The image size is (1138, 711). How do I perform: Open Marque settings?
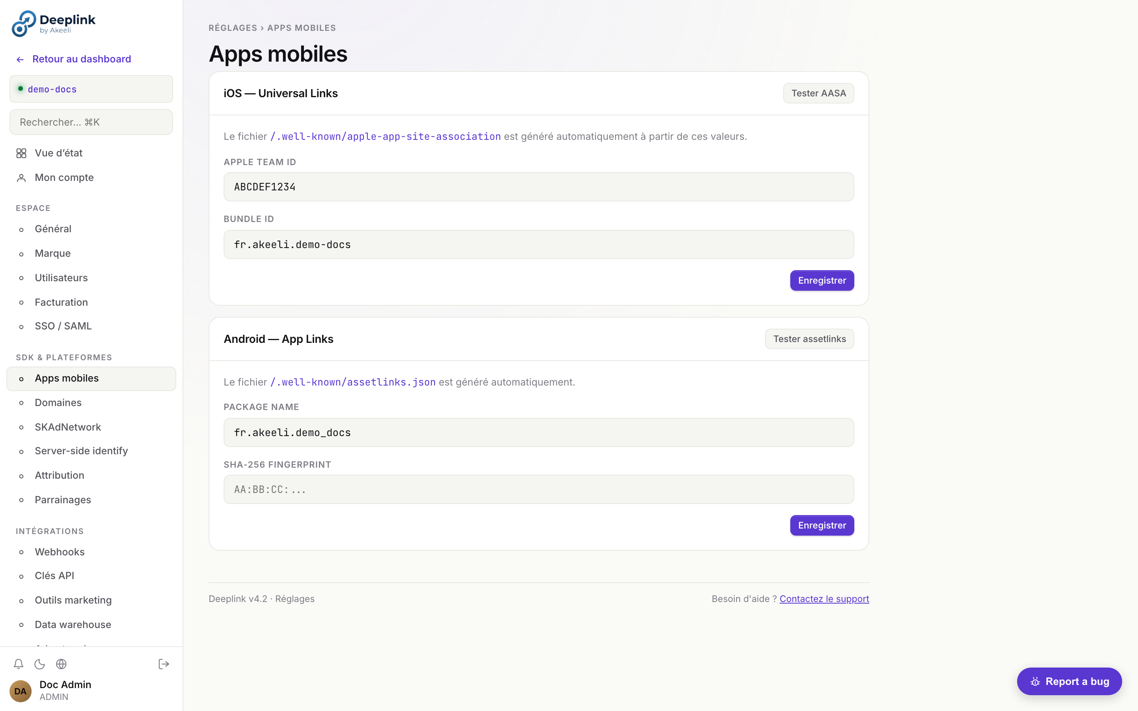click(91, 254)
